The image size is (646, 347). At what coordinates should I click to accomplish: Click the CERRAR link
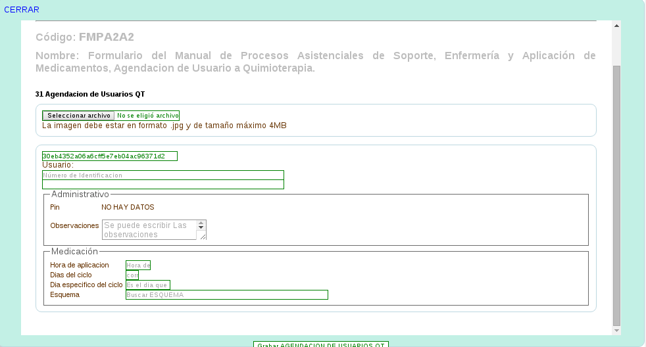[x=22, y=9]
